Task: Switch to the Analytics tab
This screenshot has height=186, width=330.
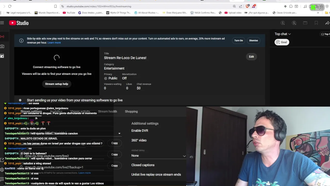Action: click(56, 112)
